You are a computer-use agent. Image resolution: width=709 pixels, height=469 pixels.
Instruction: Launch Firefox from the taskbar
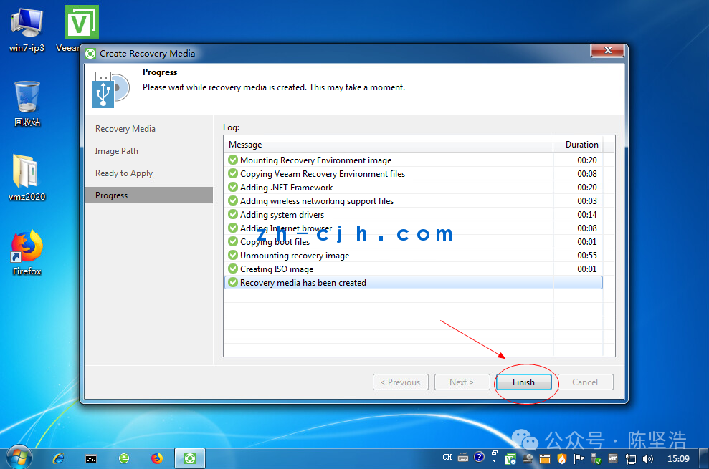(157, 458)
